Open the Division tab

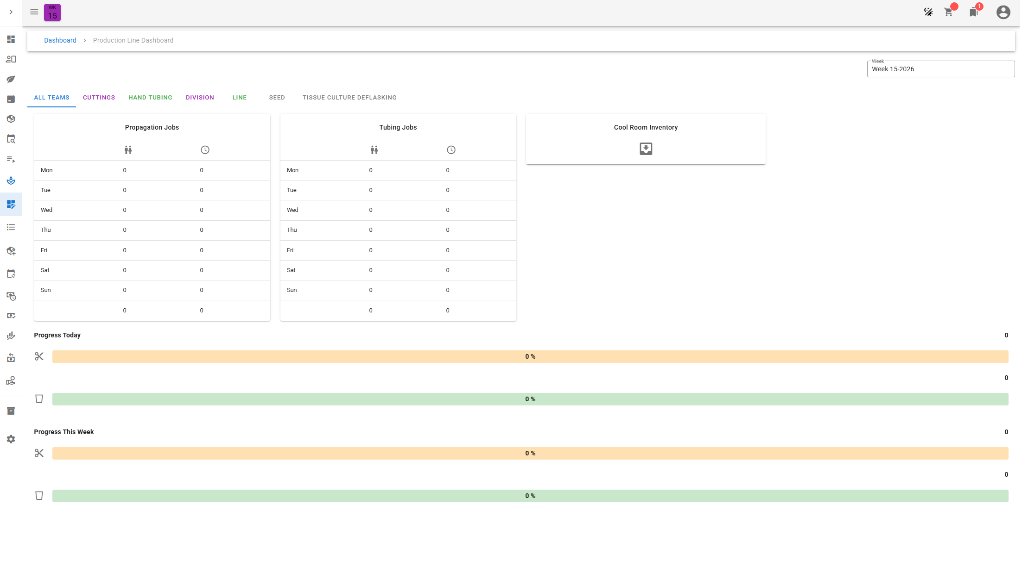coord(200,98)
